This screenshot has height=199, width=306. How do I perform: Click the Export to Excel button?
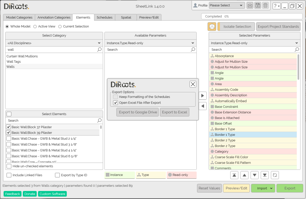pyautogui.click(x=174, y=112)
